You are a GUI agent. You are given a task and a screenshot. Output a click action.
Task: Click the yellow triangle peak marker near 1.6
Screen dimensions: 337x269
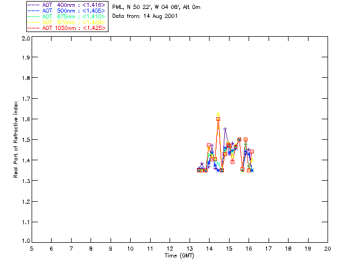pos(219,114)
